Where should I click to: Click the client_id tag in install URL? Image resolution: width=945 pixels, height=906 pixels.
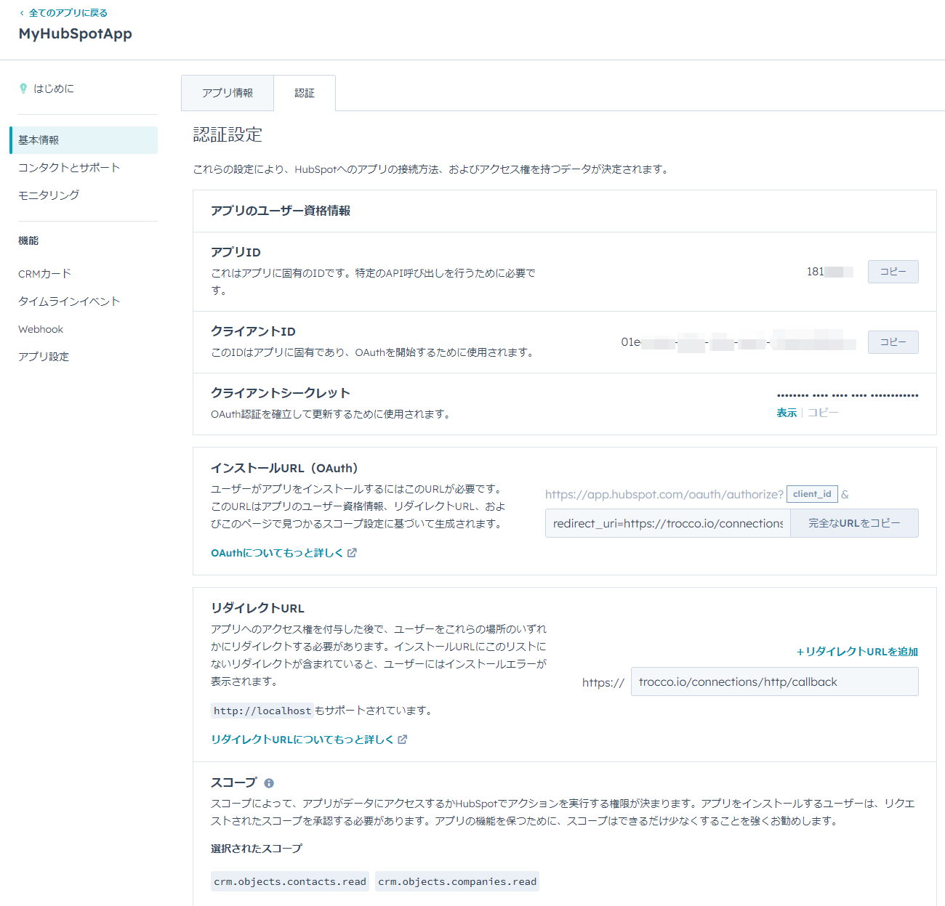point(812,494)
